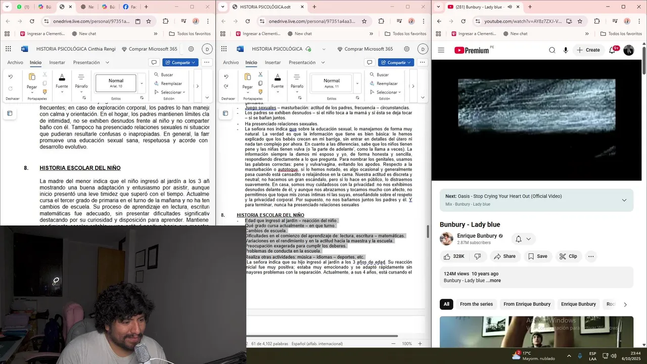
Task: Click Reemplazar in the left Word window
Action: 167,83
